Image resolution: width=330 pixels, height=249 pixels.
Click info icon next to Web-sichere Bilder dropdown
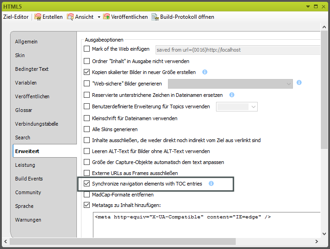pos(299,83)
